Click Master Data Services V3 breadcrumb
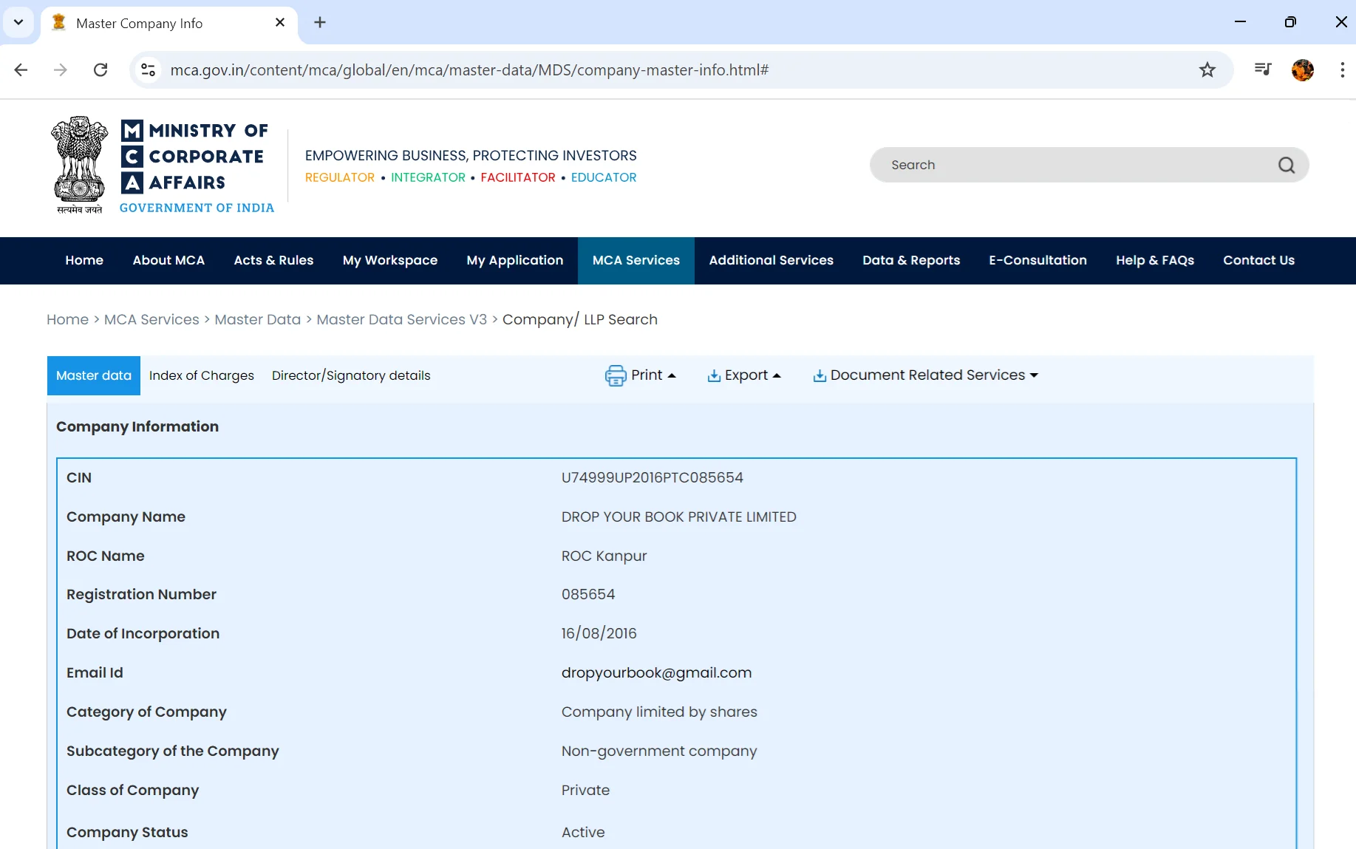Screen dimensions: 1356x849 coord(402,319)
